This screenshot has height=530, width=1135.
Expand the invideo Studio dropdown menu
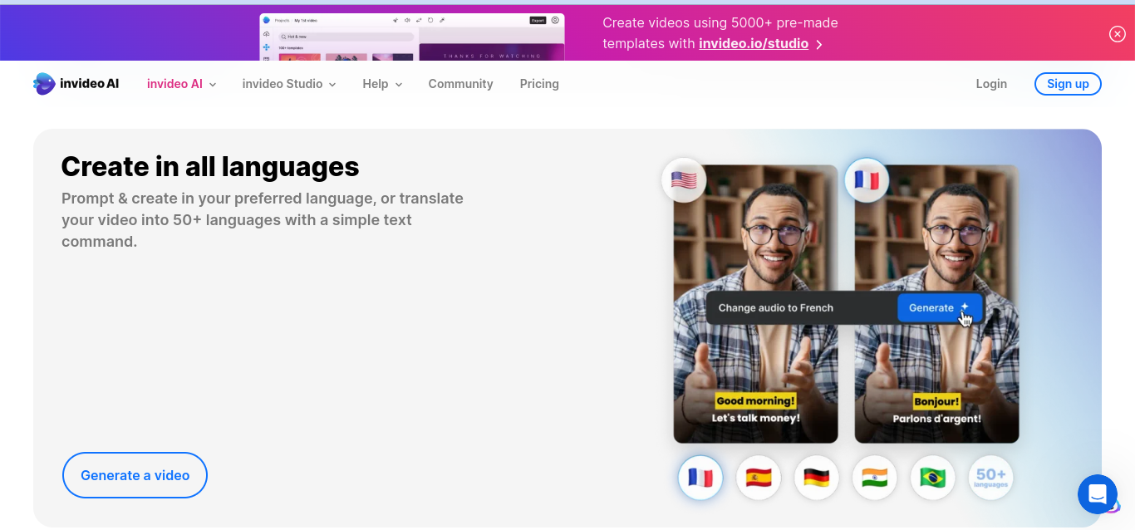coord(289,84)
